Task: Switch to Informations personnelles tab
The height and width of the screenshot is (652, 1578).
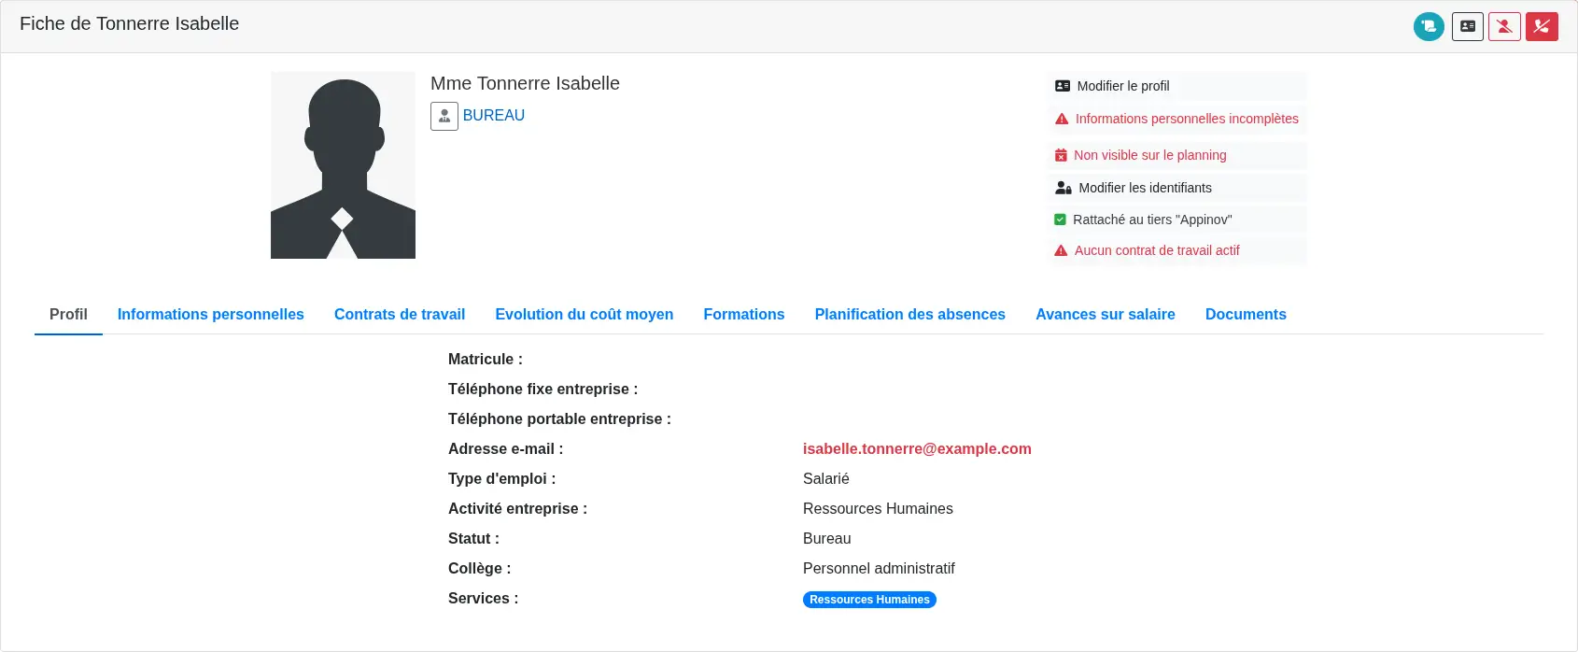Action: coord(211,315)
